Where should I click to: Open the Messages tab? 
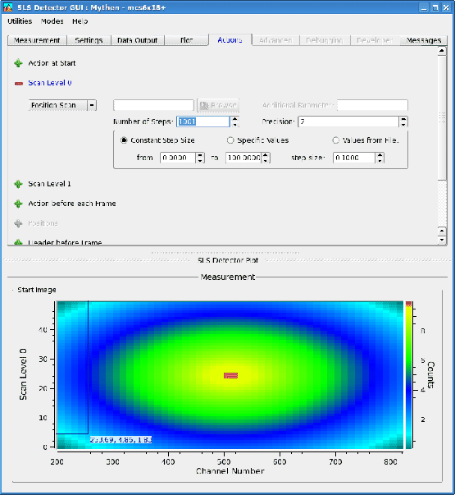pyautogui.click(x=424, y=40)
